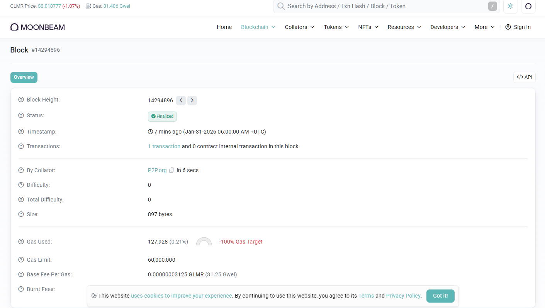Click the Moonbeam network icon at top right
This screenshot has width=545, height=308.
click(x=528, y=6)
